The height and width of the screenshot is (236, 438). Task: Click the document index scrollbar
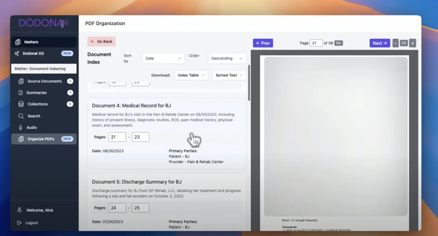[249, 83]
